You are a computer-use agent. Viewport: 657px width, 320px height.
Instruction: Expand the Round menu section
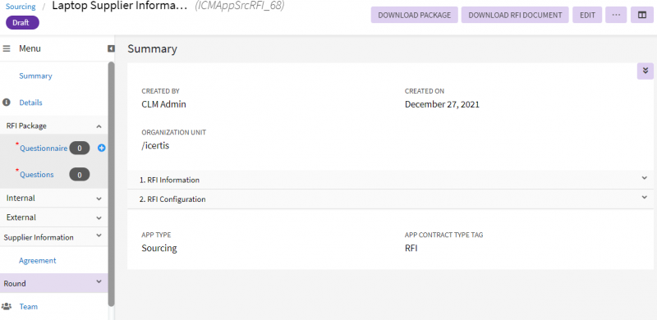point(99,282)
